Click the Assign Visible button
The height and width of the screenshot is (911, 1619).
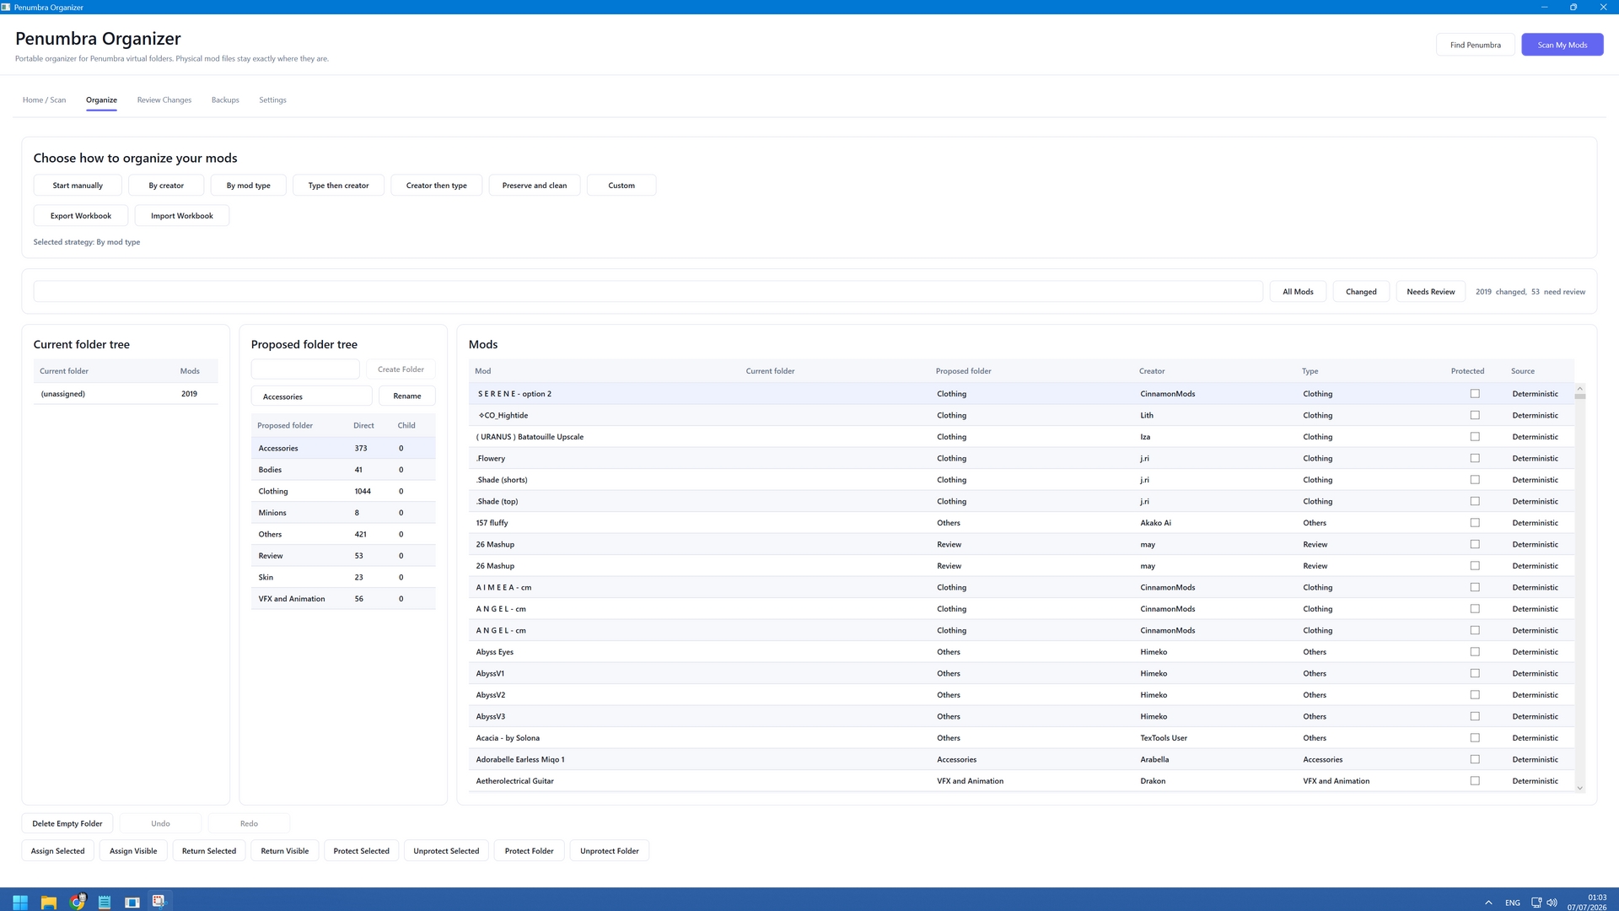(133, 851)
